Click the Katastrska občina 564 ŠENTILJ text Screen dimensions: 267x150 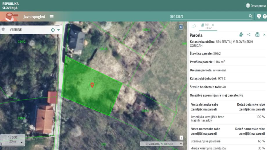coord(221,44)
